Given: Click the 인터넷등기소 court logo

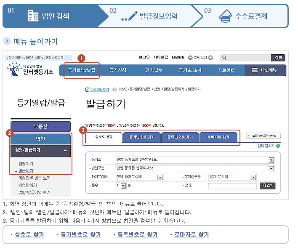Looking at the screenshot, I should [30, 69].
